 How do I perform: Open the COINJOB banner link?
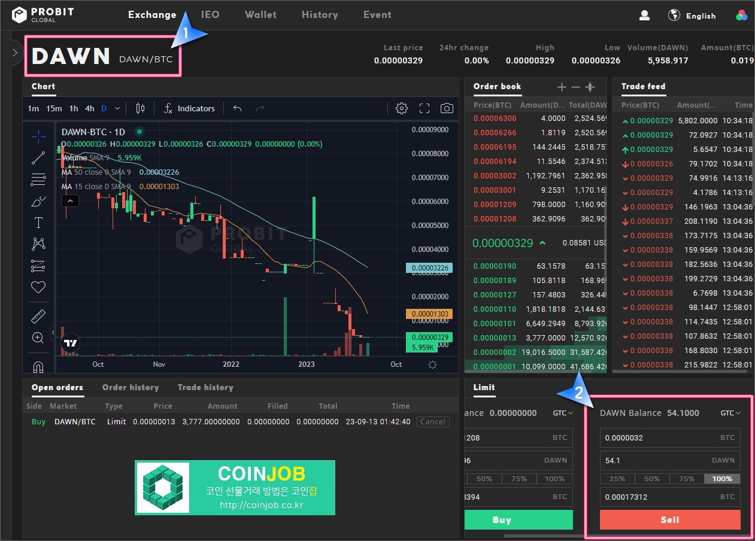click(235, 487)
